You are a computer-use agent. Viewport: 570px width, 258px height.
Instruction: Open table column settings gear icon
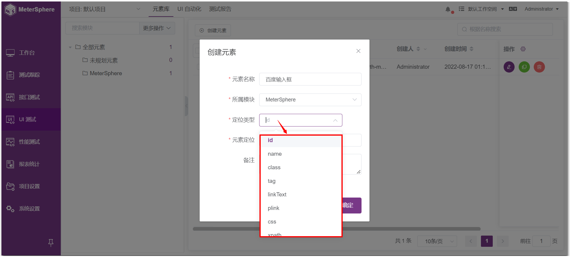click(523, 49)
